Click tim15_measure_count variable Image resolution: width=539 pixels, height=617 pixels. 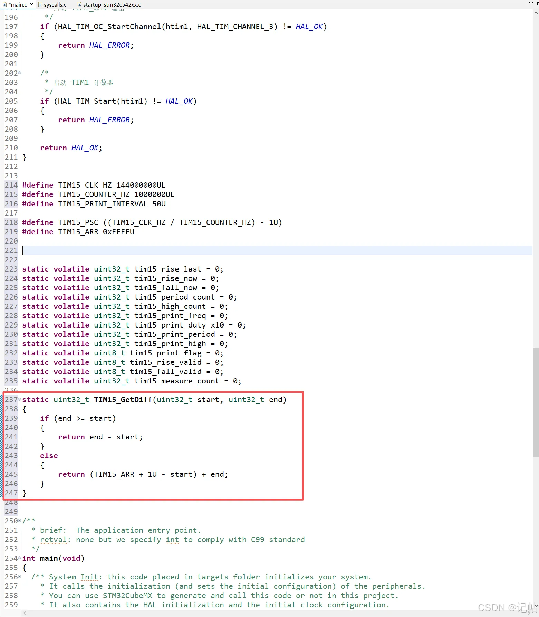click(176, 381)
